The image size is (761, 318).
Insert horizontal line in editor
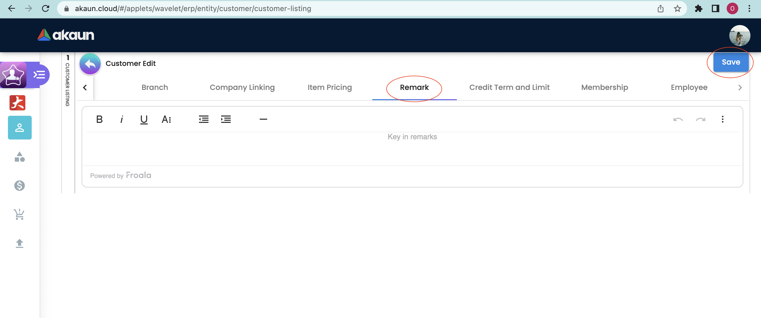[263, 119]
